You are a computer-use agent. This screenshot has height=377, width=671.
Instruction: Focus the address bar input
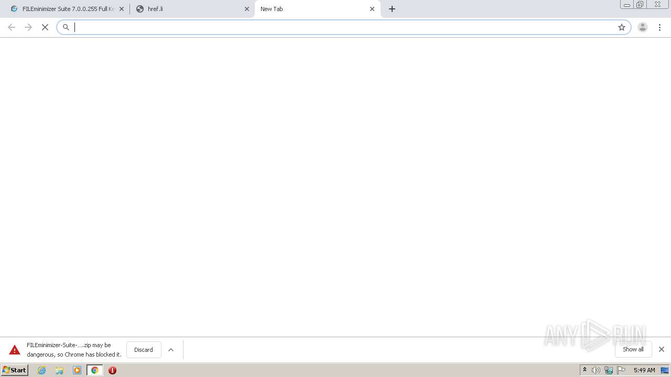tap(343, 27)
